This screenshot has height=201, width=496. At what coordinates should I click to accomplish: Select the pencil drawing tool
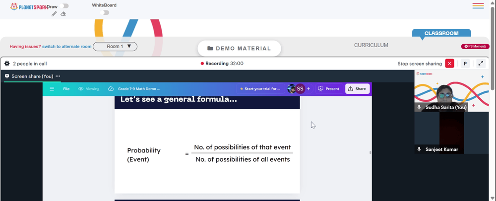54,14
